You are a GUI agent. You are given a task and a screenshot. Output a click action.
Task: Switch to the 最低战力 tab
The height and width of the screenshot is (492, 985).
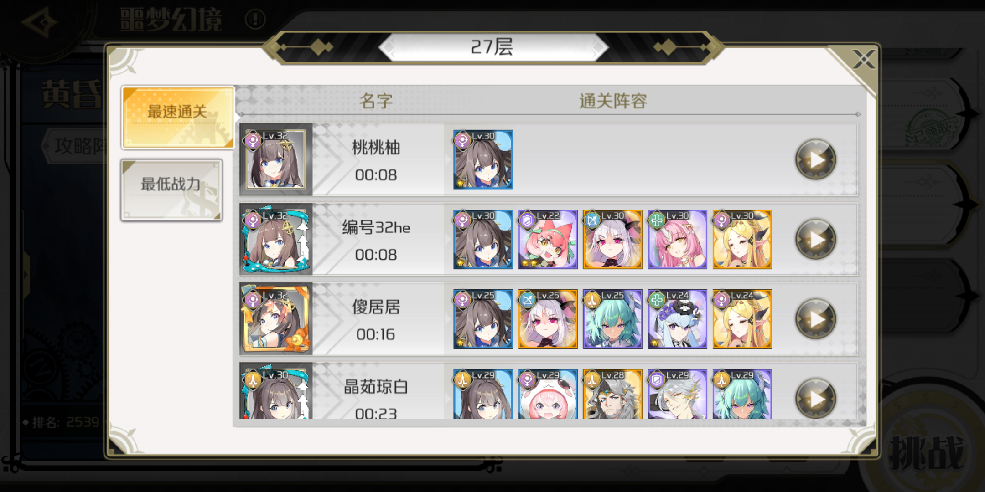pos(171,190)
